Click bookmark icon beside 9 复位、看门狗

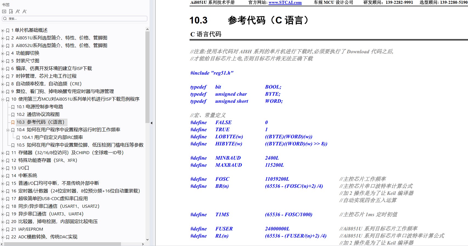pos(8,92)
